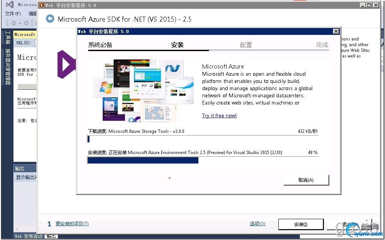385x240 pixels.
Task: Click the 系统必备 step label
Action: pos(100,45)
